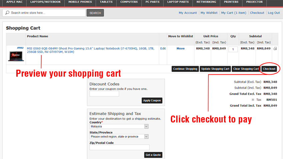Open the MSI GS60 Ghost Pro product link
The image size is (283, 159).
click(x=91, y=50)
